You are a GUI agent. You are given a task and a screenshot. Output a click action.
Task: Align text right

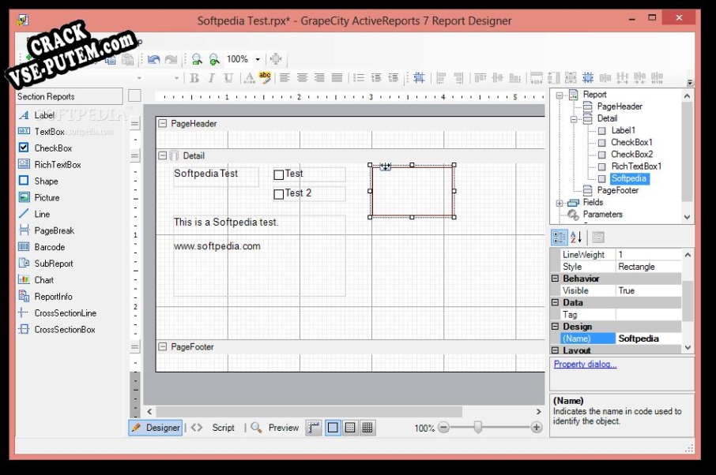319,78
